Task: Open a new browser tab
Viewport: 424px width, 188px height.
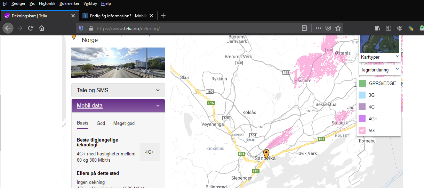Action: 163,16
